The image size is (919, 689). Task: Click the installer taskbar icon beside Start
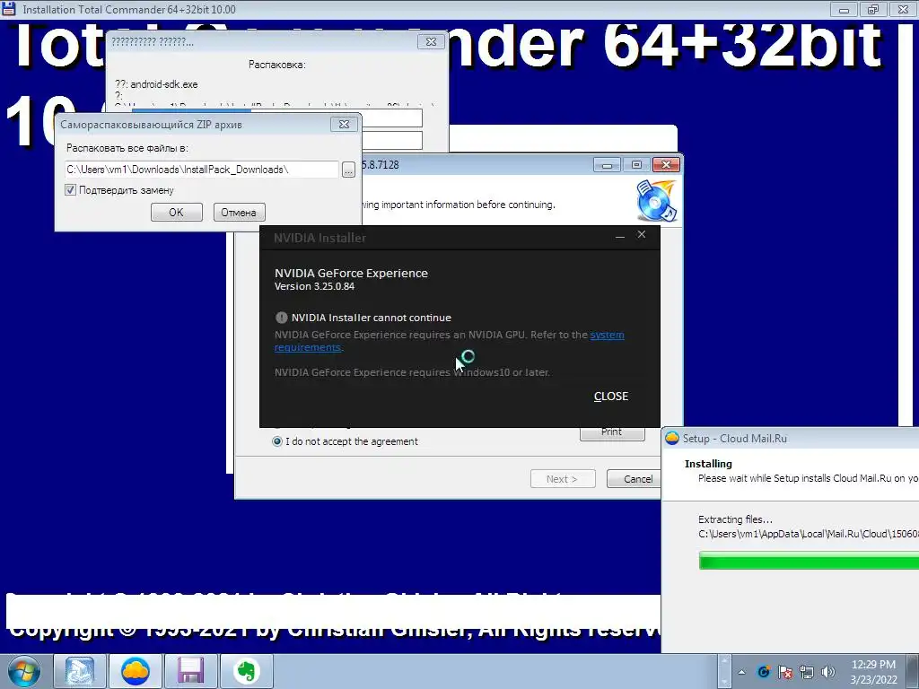[x=80, y=671]
